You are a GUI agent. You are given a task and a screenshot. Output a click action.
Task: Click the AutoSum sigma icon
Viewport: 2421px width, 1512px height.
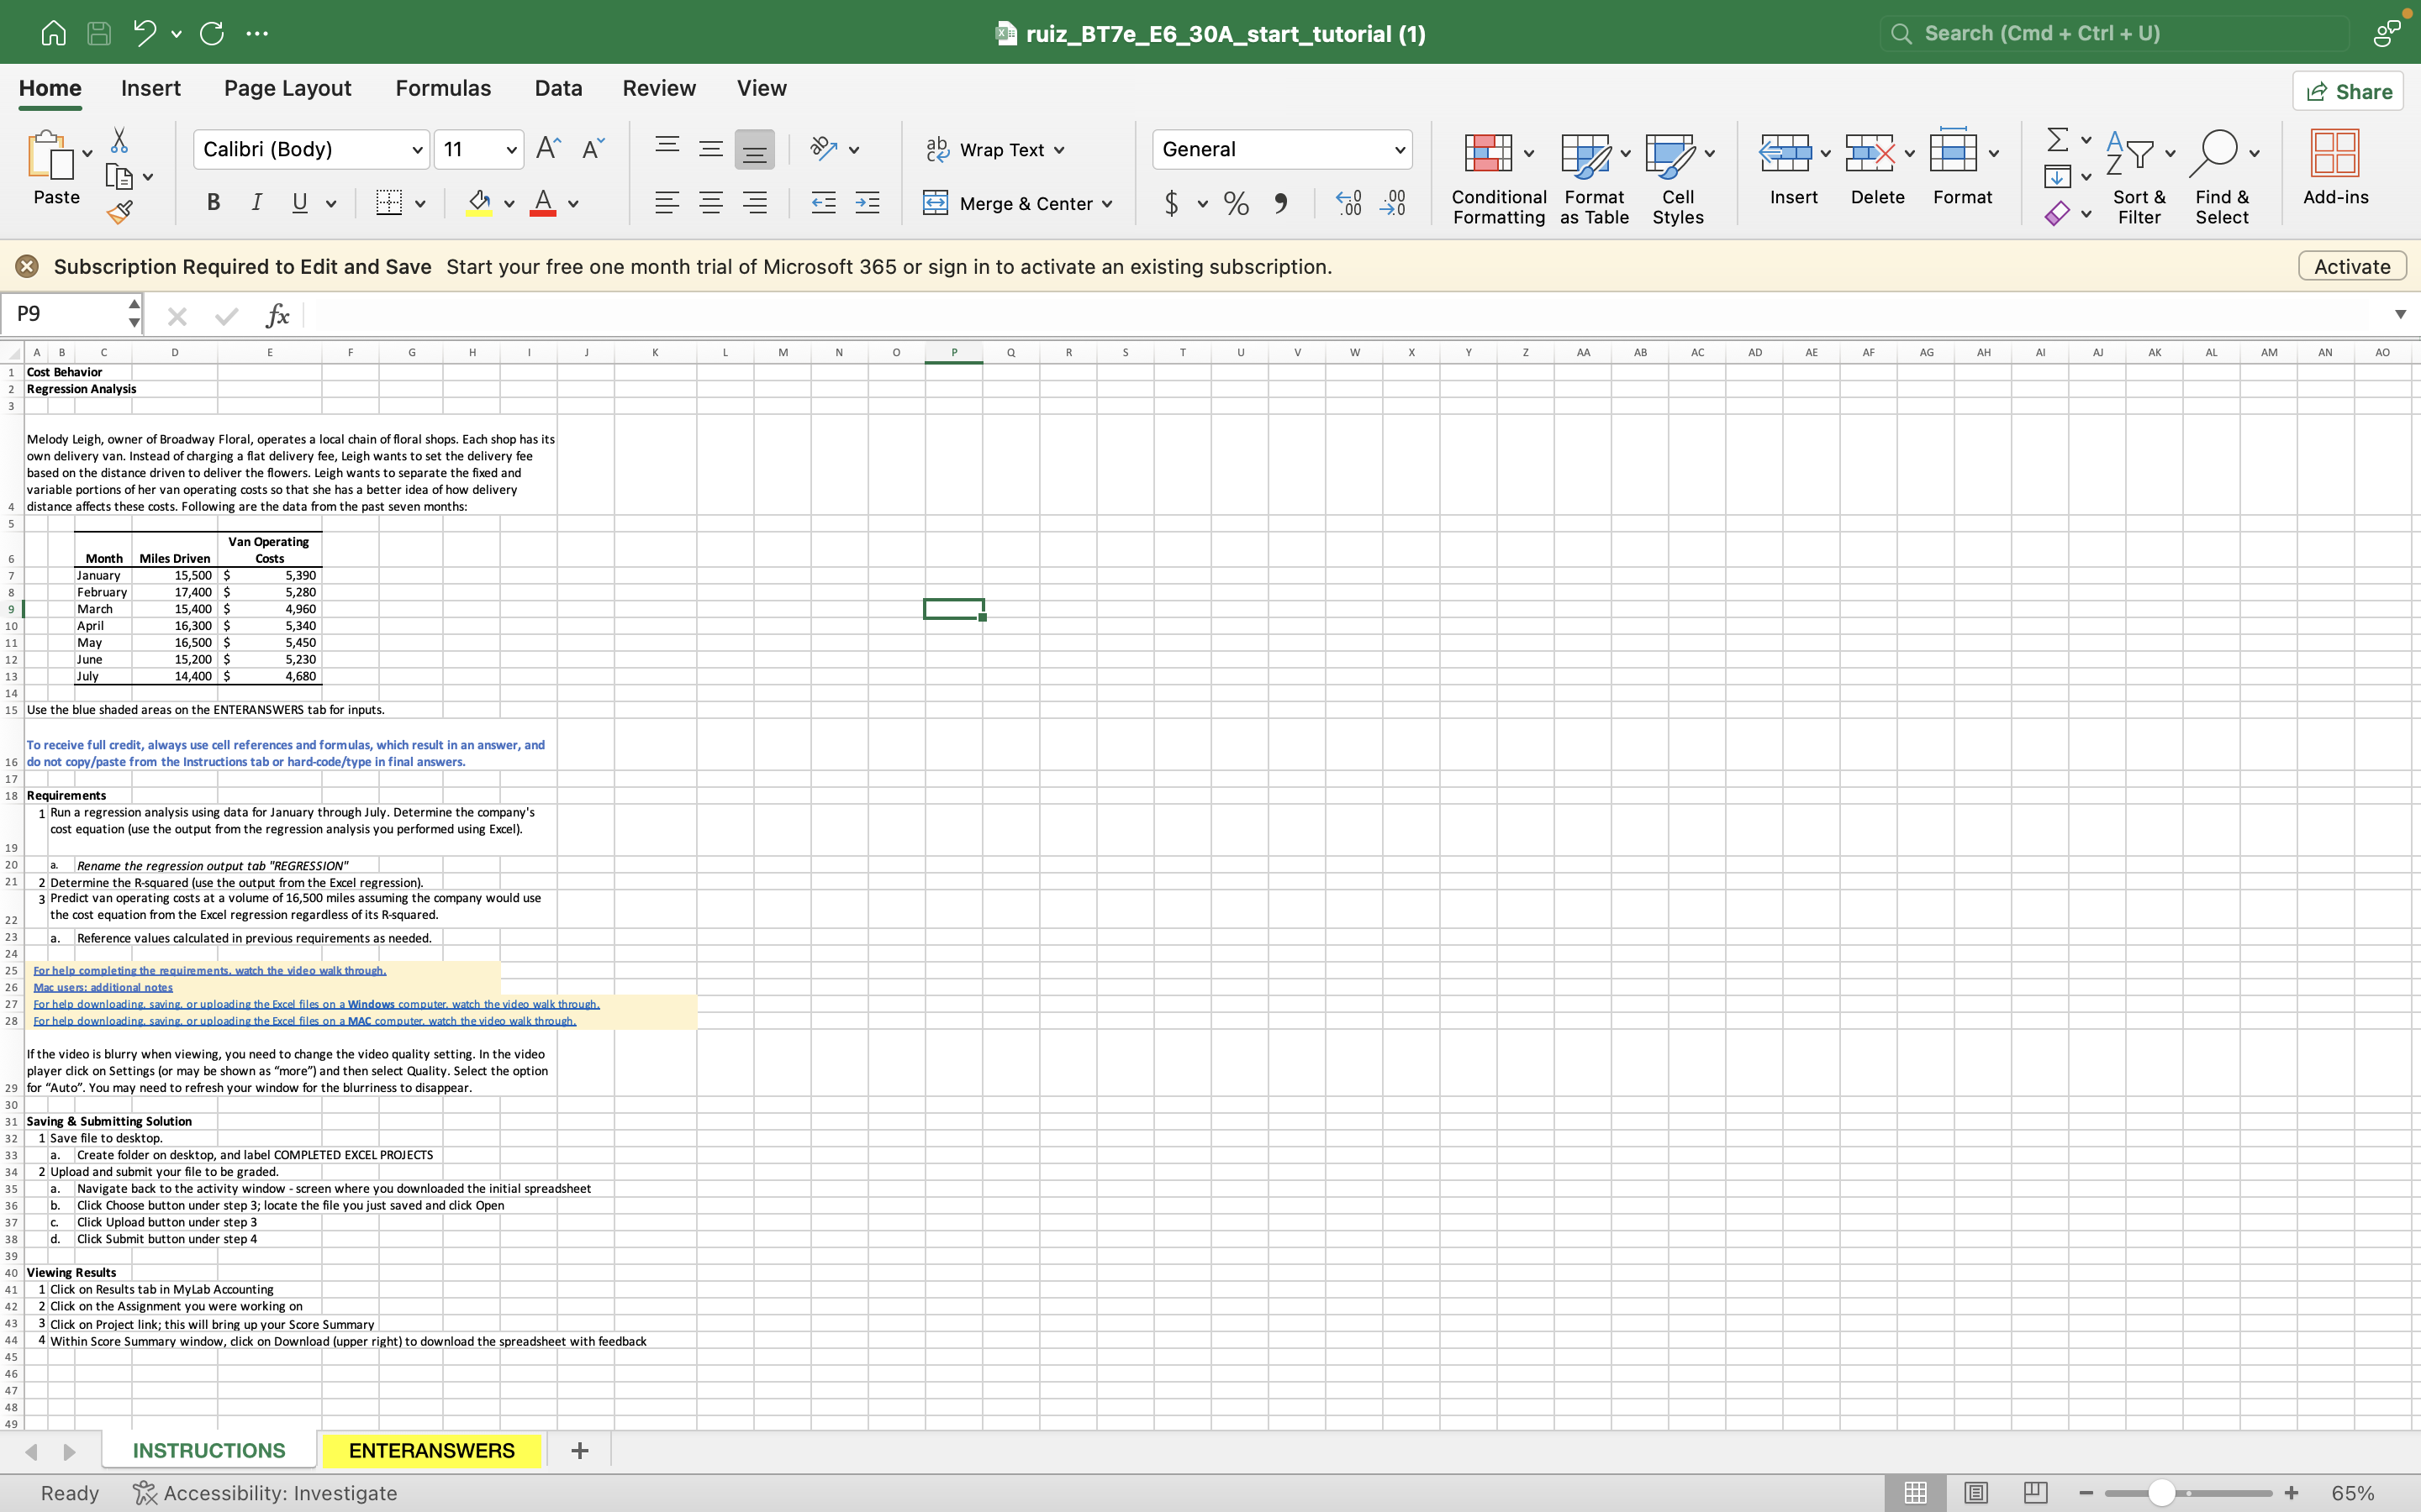tap(2057, 139)
